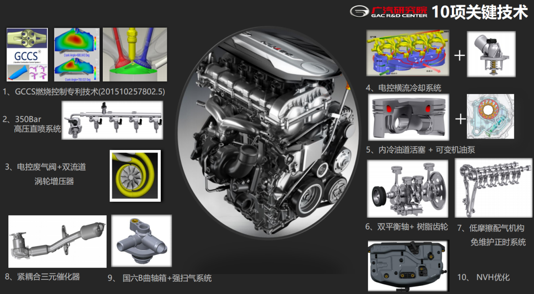Select the three-way catalytic converter image
This screenshot has height=294, width=534.
click(x=57, y=241)
